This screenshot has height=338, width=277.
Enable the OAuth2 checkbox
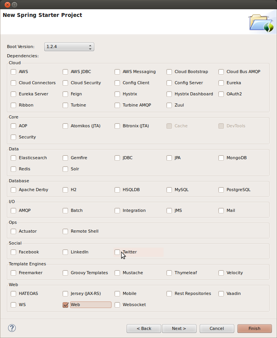221,94
